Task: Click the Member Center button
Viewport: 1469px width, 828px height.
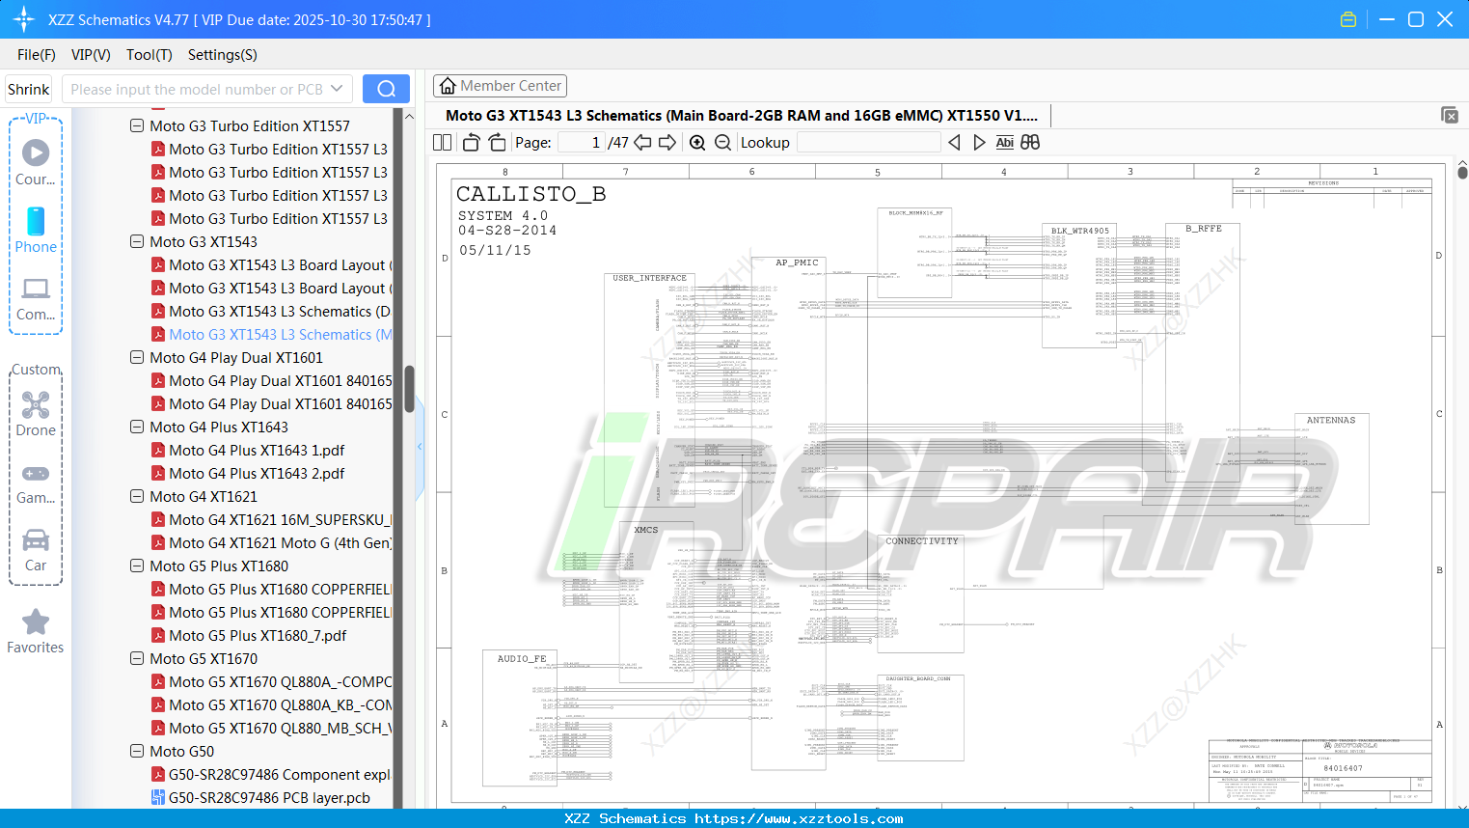Action: (x=500, y=85)
